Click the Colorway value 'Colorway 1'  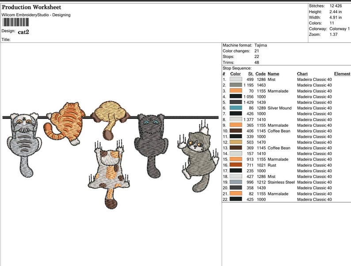340,29
